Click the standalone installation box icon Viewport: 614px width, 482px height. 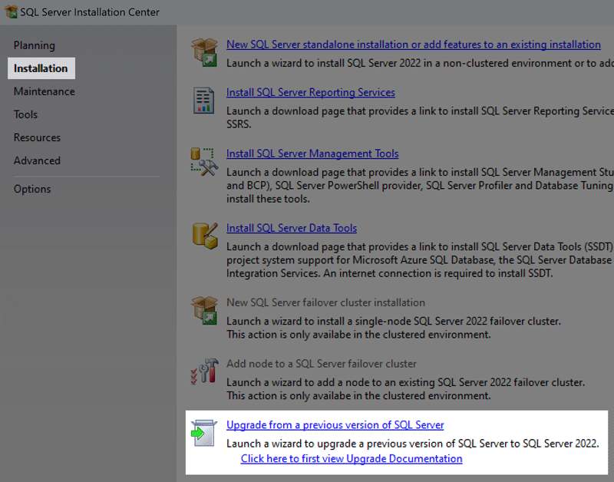(x=204, y=52)
